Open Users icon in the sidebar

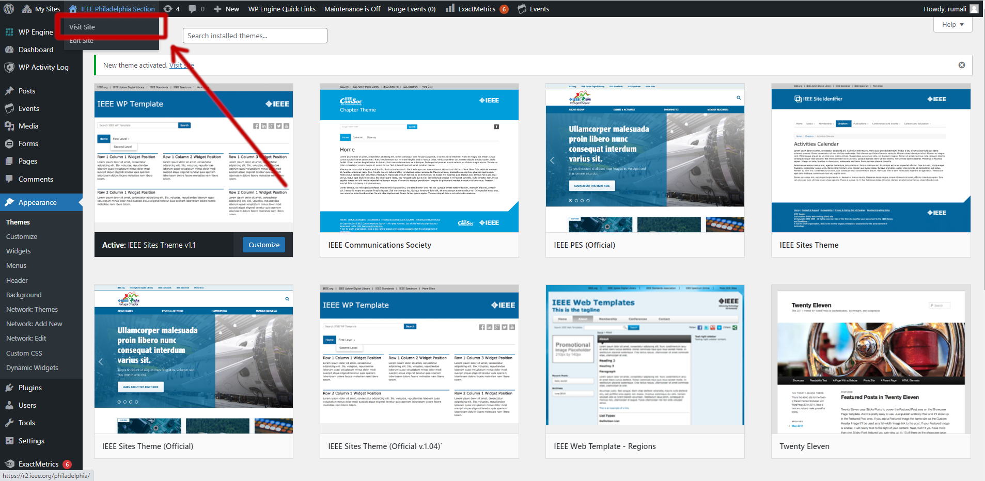click(x=9, y=405)
